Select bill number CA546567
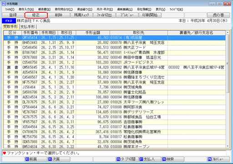The height and width of the screenshot is (164, 233). click(31, 77)
